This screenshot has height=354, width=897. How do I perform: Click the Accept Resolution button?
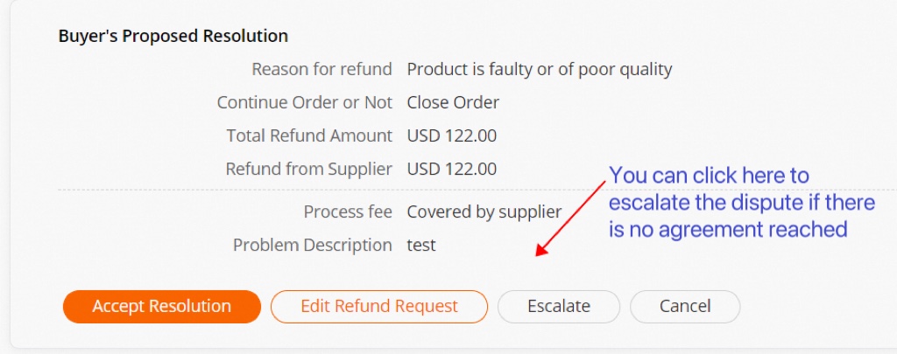point(162,307)
